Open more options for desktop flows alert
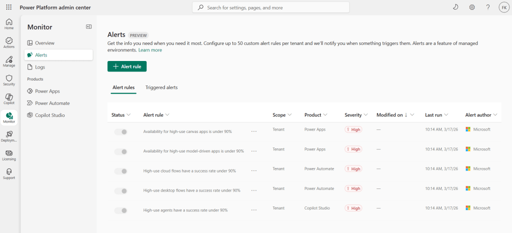The height and width of the screenshot is (233, 512). coord(254,190)
